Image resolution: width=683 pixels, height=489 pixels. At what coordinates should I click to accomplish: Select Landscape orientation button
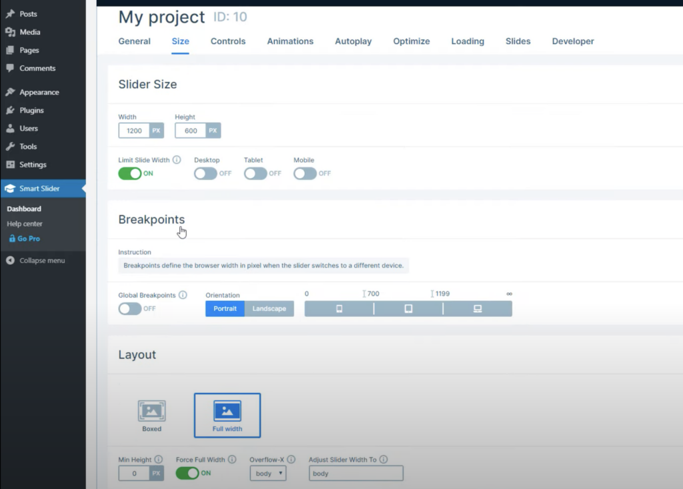[269, 309]
